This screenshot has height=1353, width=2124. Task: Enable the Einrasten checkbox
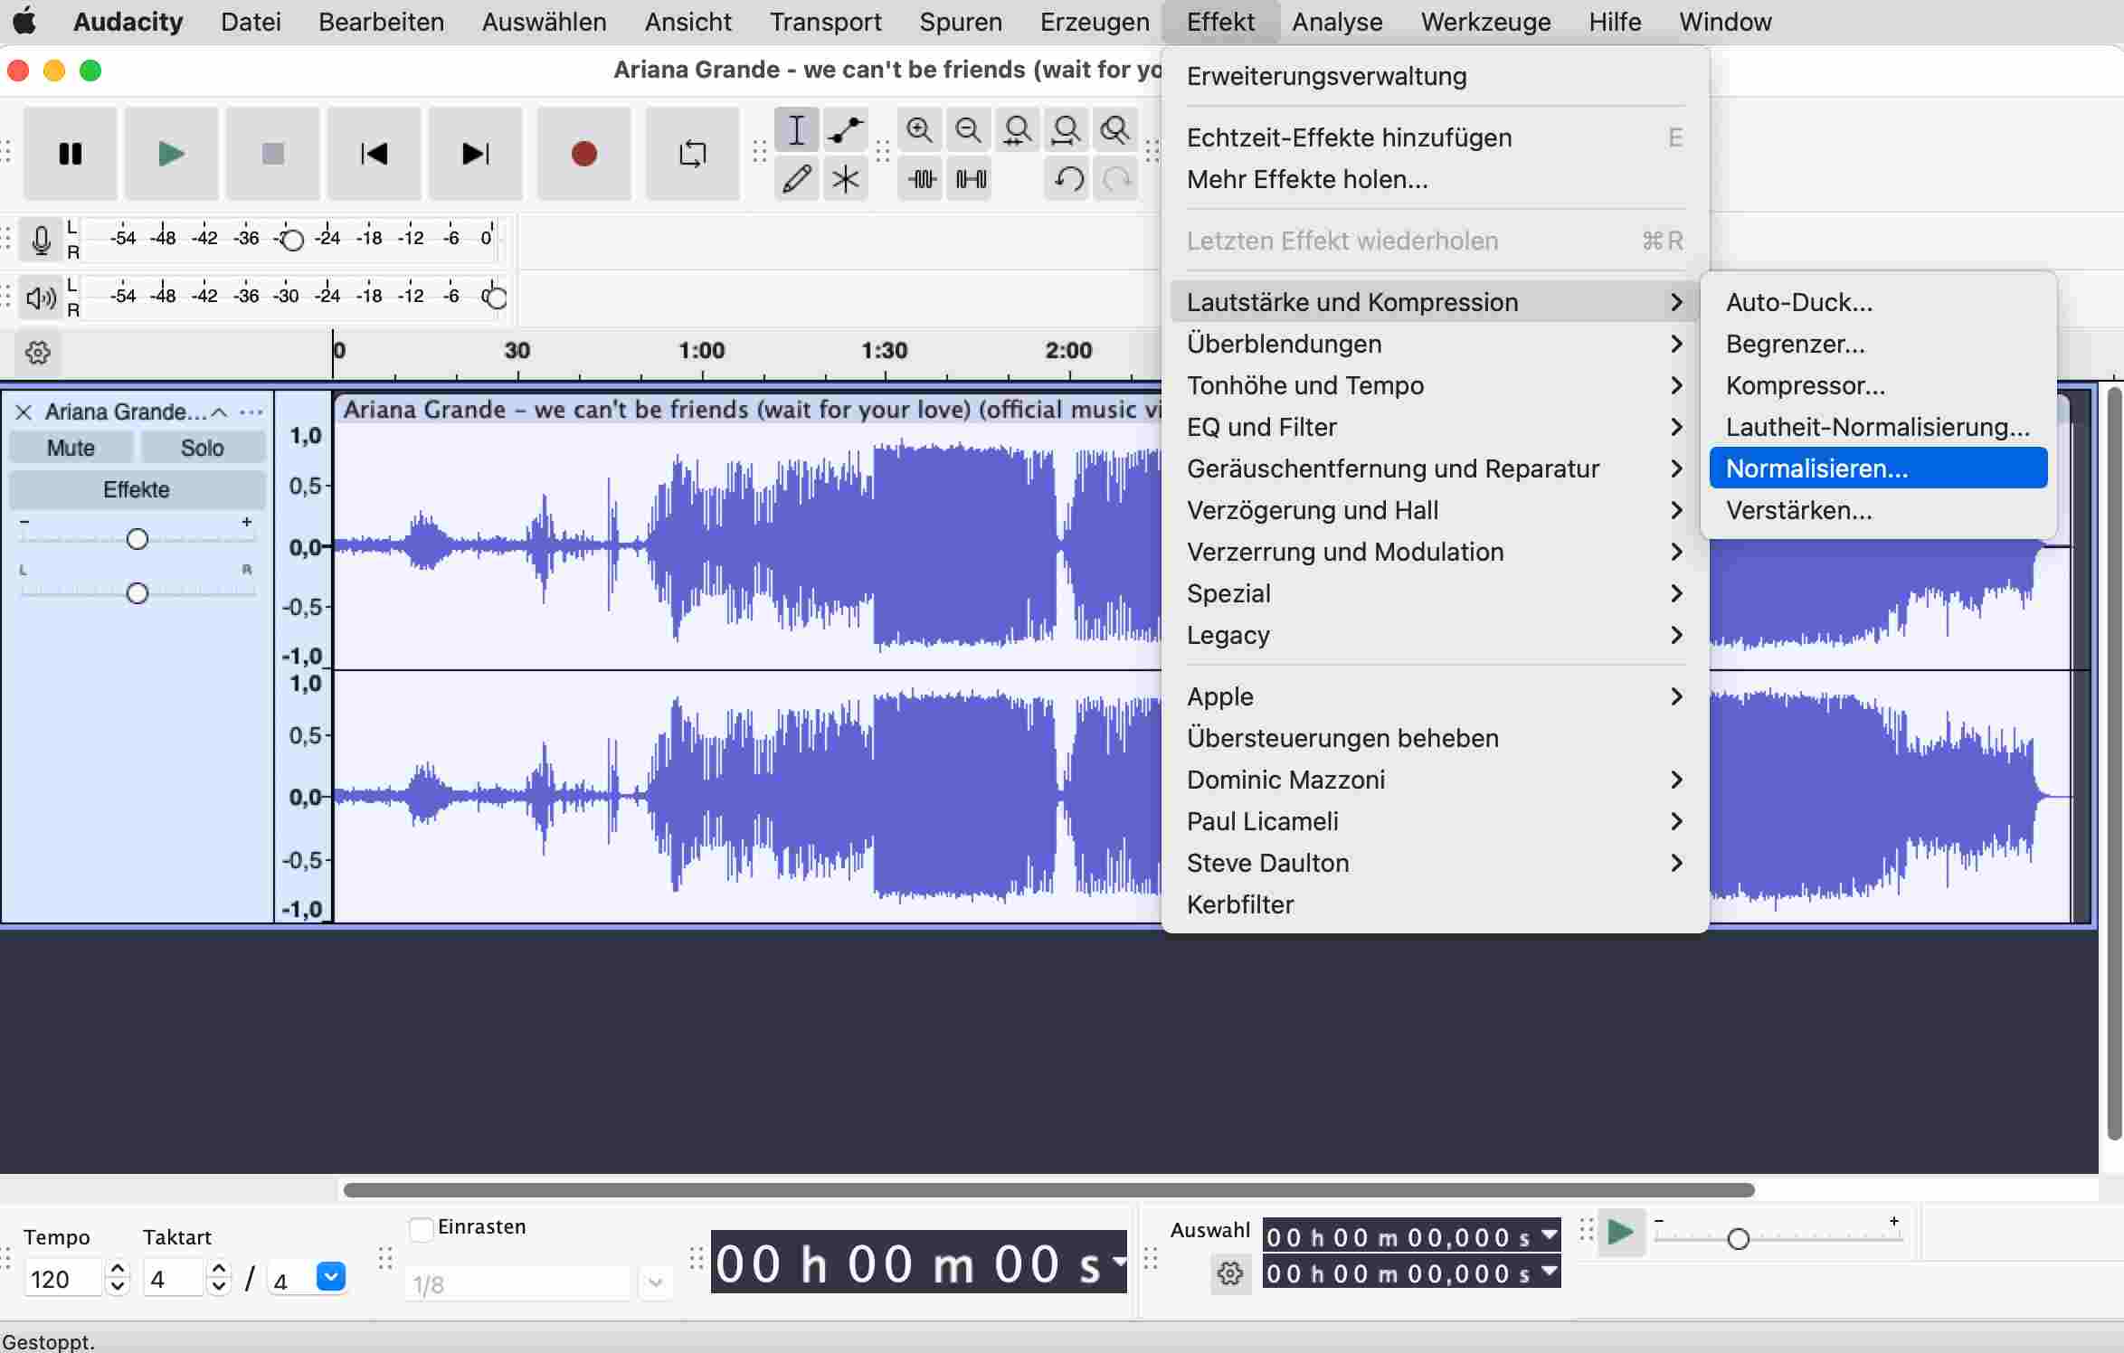click(x=421, y=1229)
